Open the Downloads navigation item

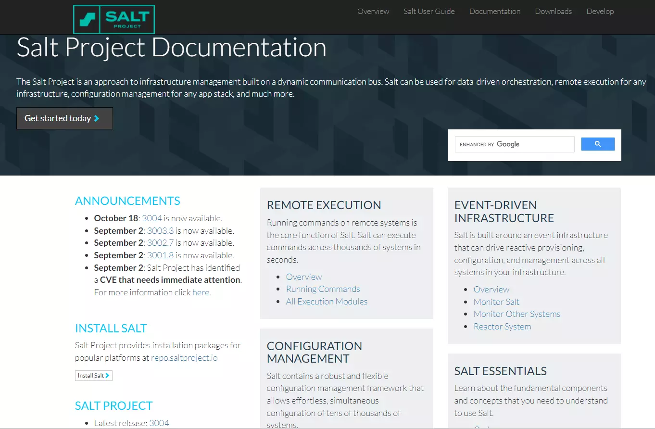pyautogui.click(x=554, y=11)
